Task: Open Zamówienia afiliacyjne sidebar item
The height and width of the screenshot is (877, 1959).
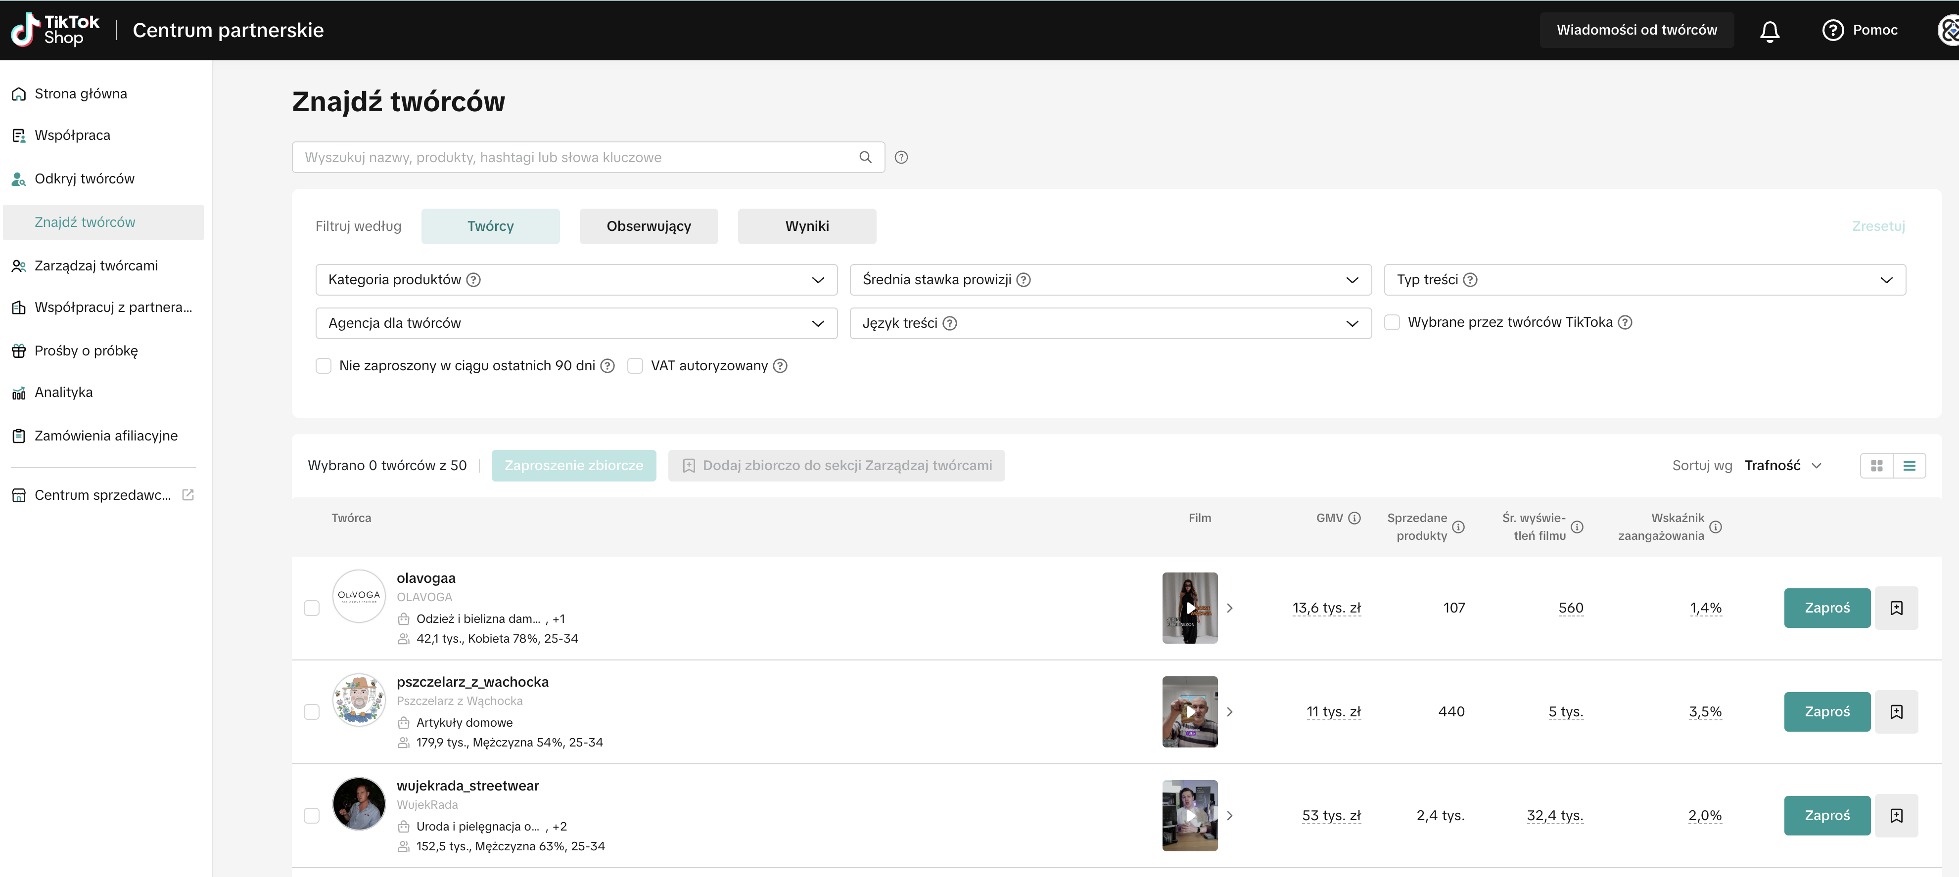Action: pyautogui.click(x=106, y=436)
